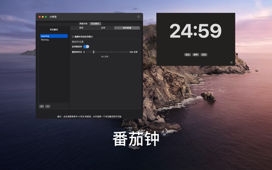Image resolution: width=272 pixels, height=170 pixels.
Task: Select the 专注模式 tab
Action: [x=95, y=23]
